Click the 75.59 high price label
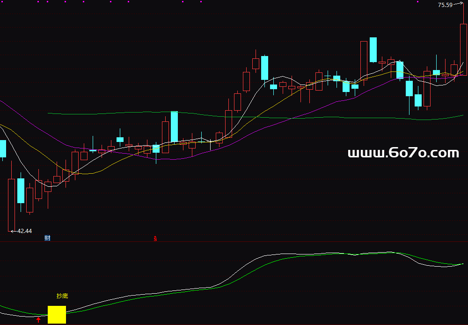 [446, 5]
